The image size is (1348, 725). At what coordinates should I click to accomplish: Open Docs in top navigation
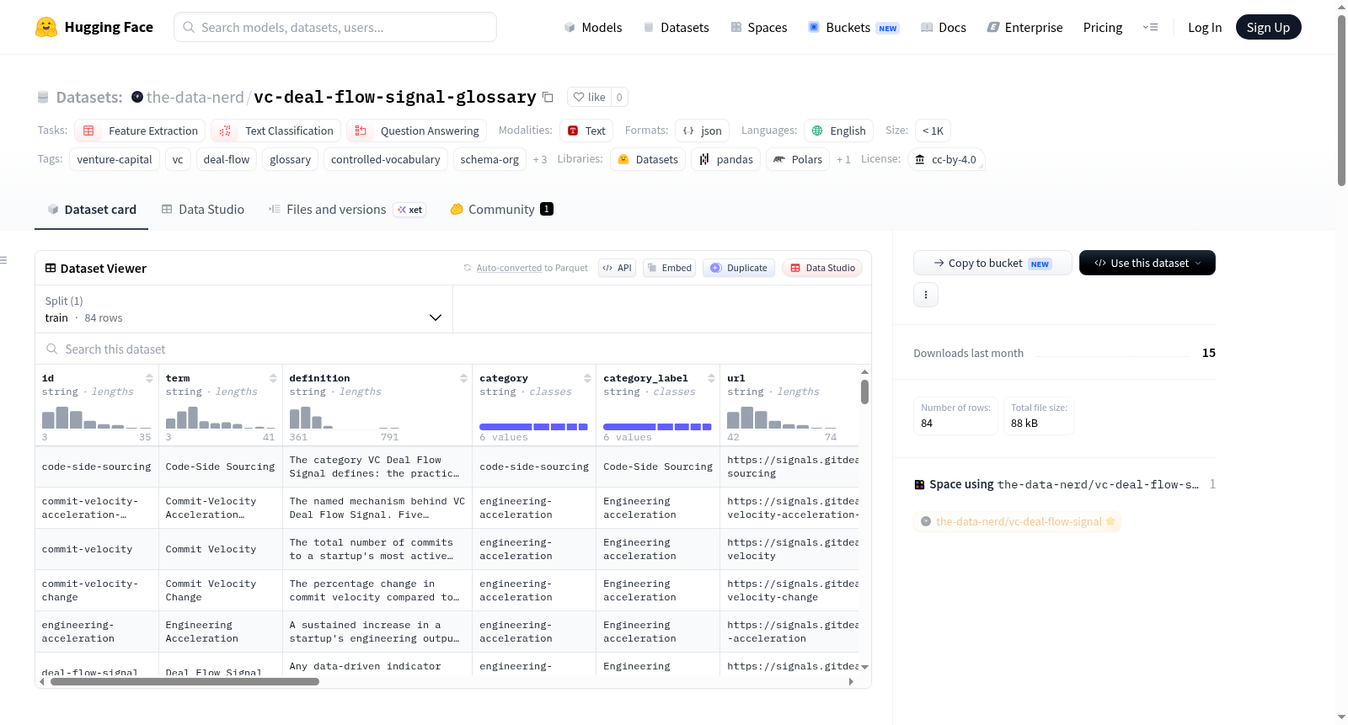pyautogui.click(x=943, y=27)
